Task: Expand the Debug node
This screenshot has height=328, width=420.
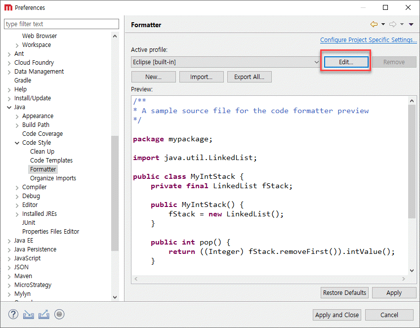Action: [17, 196]
